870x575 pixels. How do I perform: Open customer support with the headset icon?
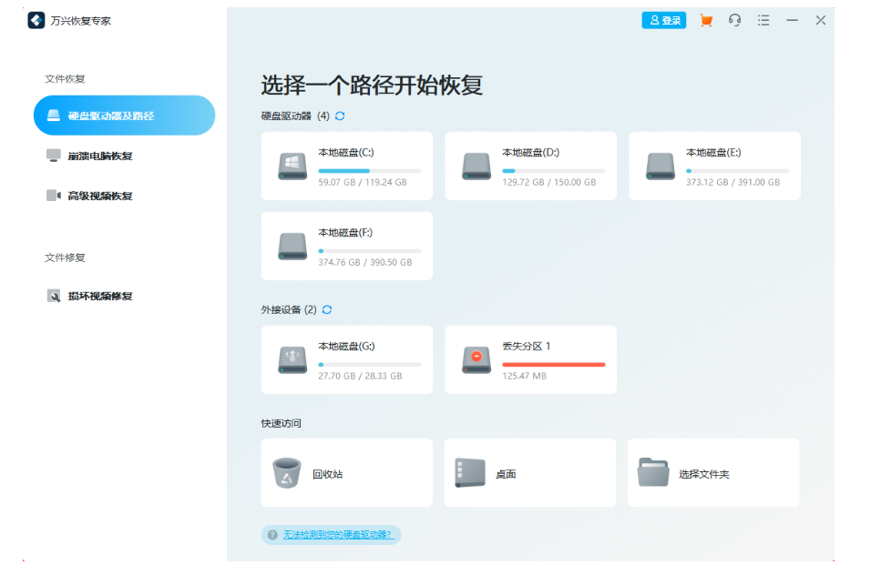point(735,19)
